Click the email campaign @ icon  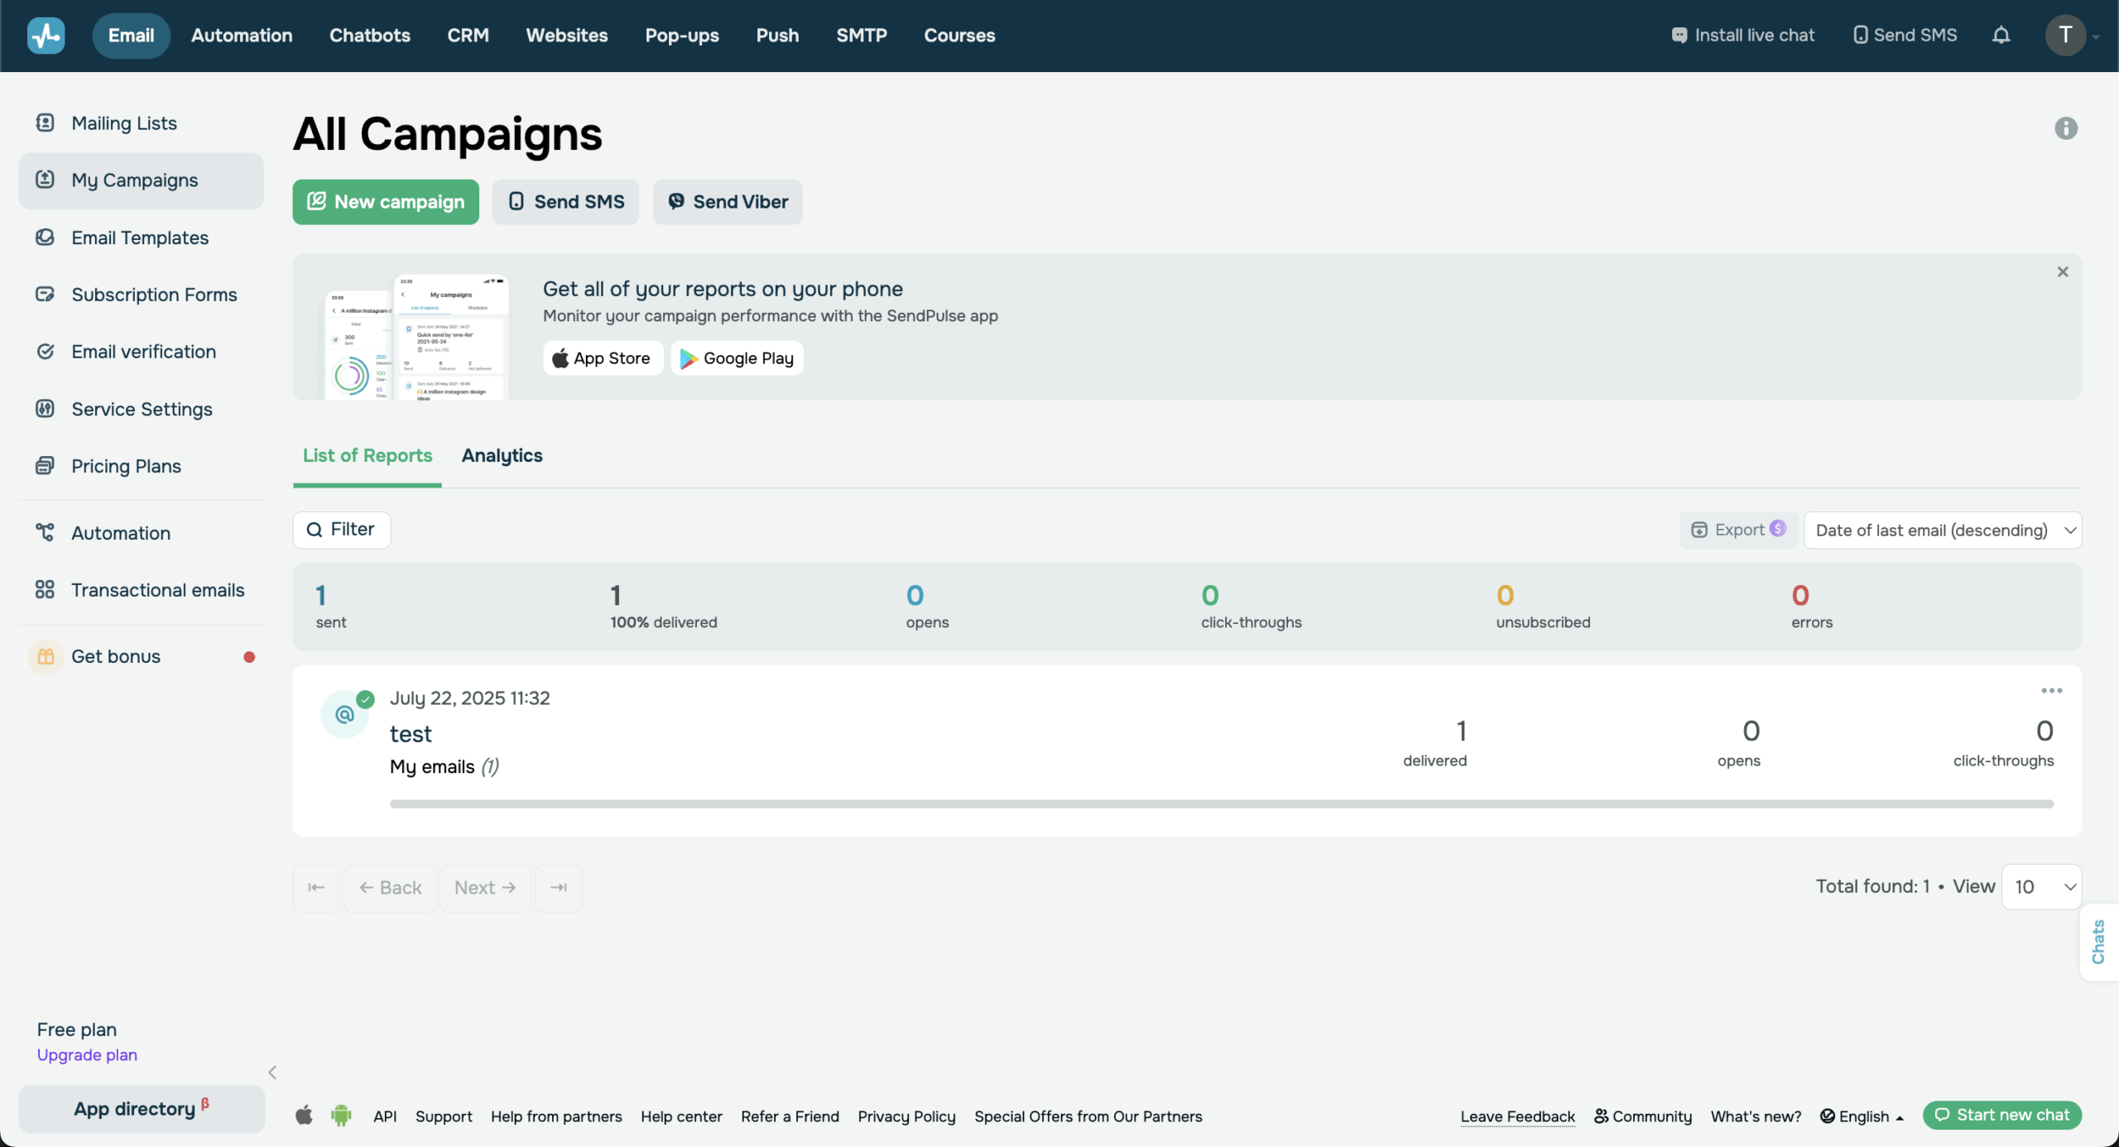pyautogui.click(x=345, y=713)
